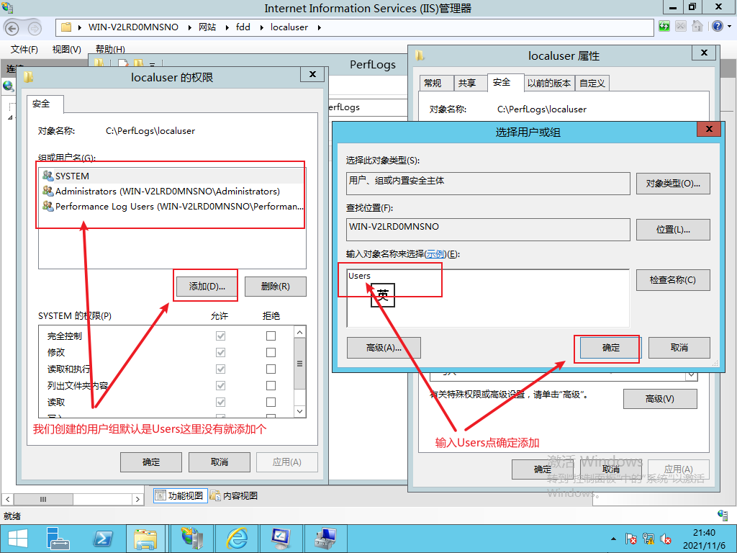
Task: Click permissions list scroll down arrow
Action: click(x=300, y=411)
